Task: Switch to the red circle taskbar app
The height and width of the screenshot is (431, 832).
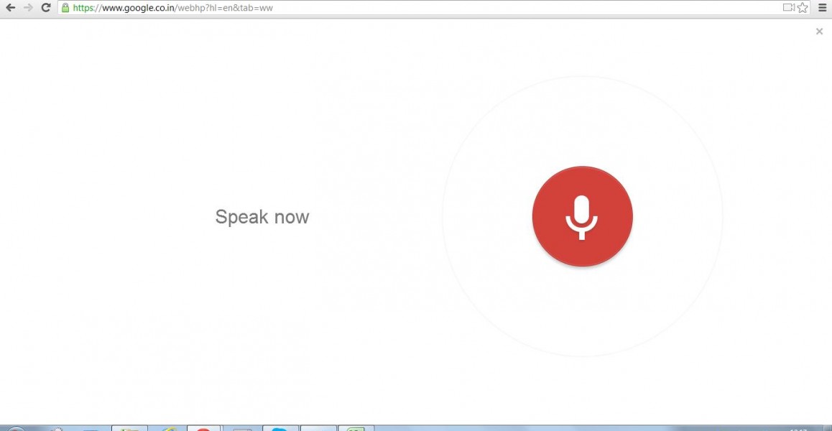Action: [203, 429]
